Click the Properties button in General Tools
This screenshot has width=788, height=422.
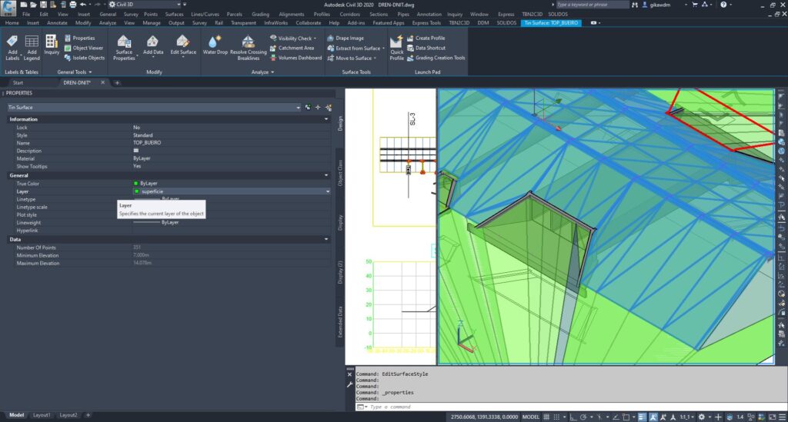(x=79, y=38)
